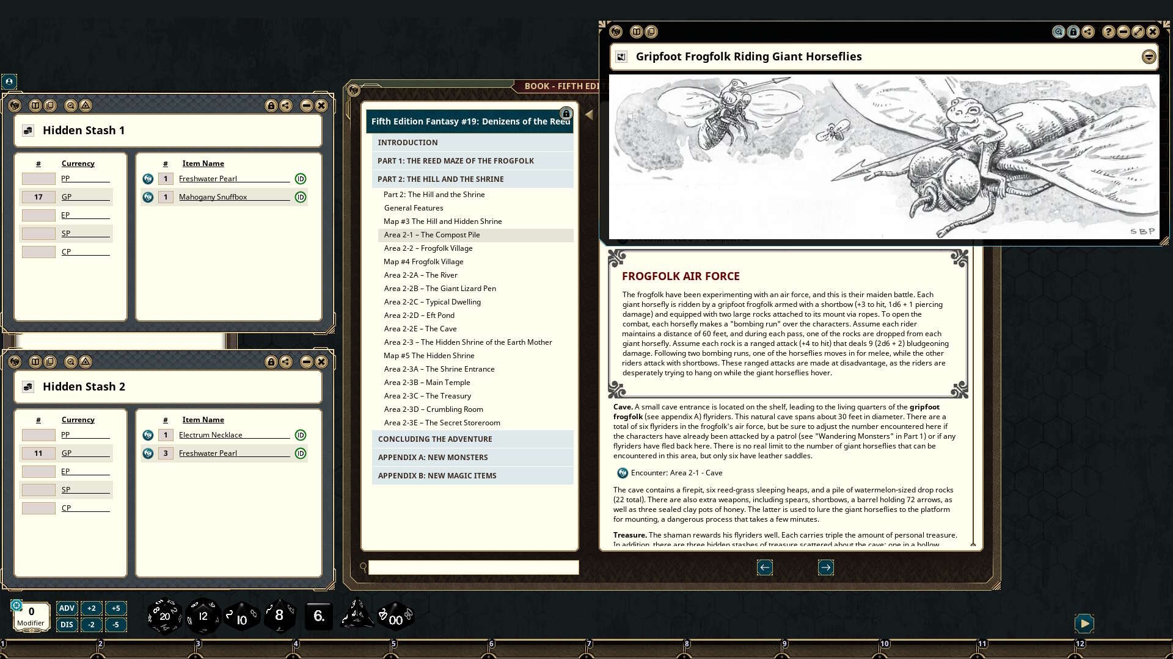1173x659 pixels.
Task: Toggle the ID badge on Mahogany Snuffbox
Action: [300, 196]
